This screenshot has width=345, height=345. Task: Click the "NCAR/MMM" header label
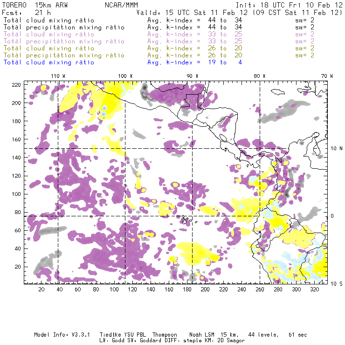click(x=121, y=5)
